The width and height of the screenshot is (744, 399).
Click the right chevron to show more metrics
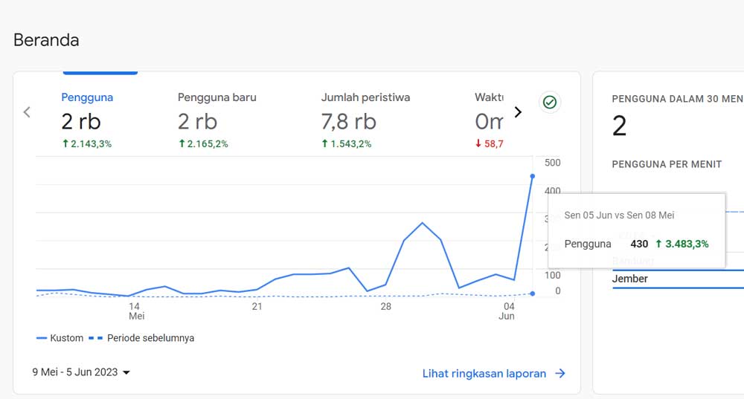point(519,112)
